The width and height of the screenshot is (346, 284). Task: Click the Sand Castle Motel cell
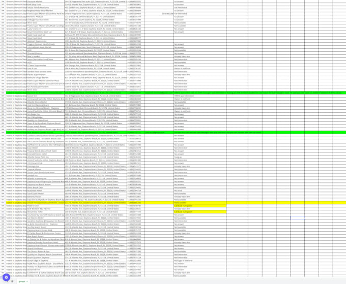[46, 194]
